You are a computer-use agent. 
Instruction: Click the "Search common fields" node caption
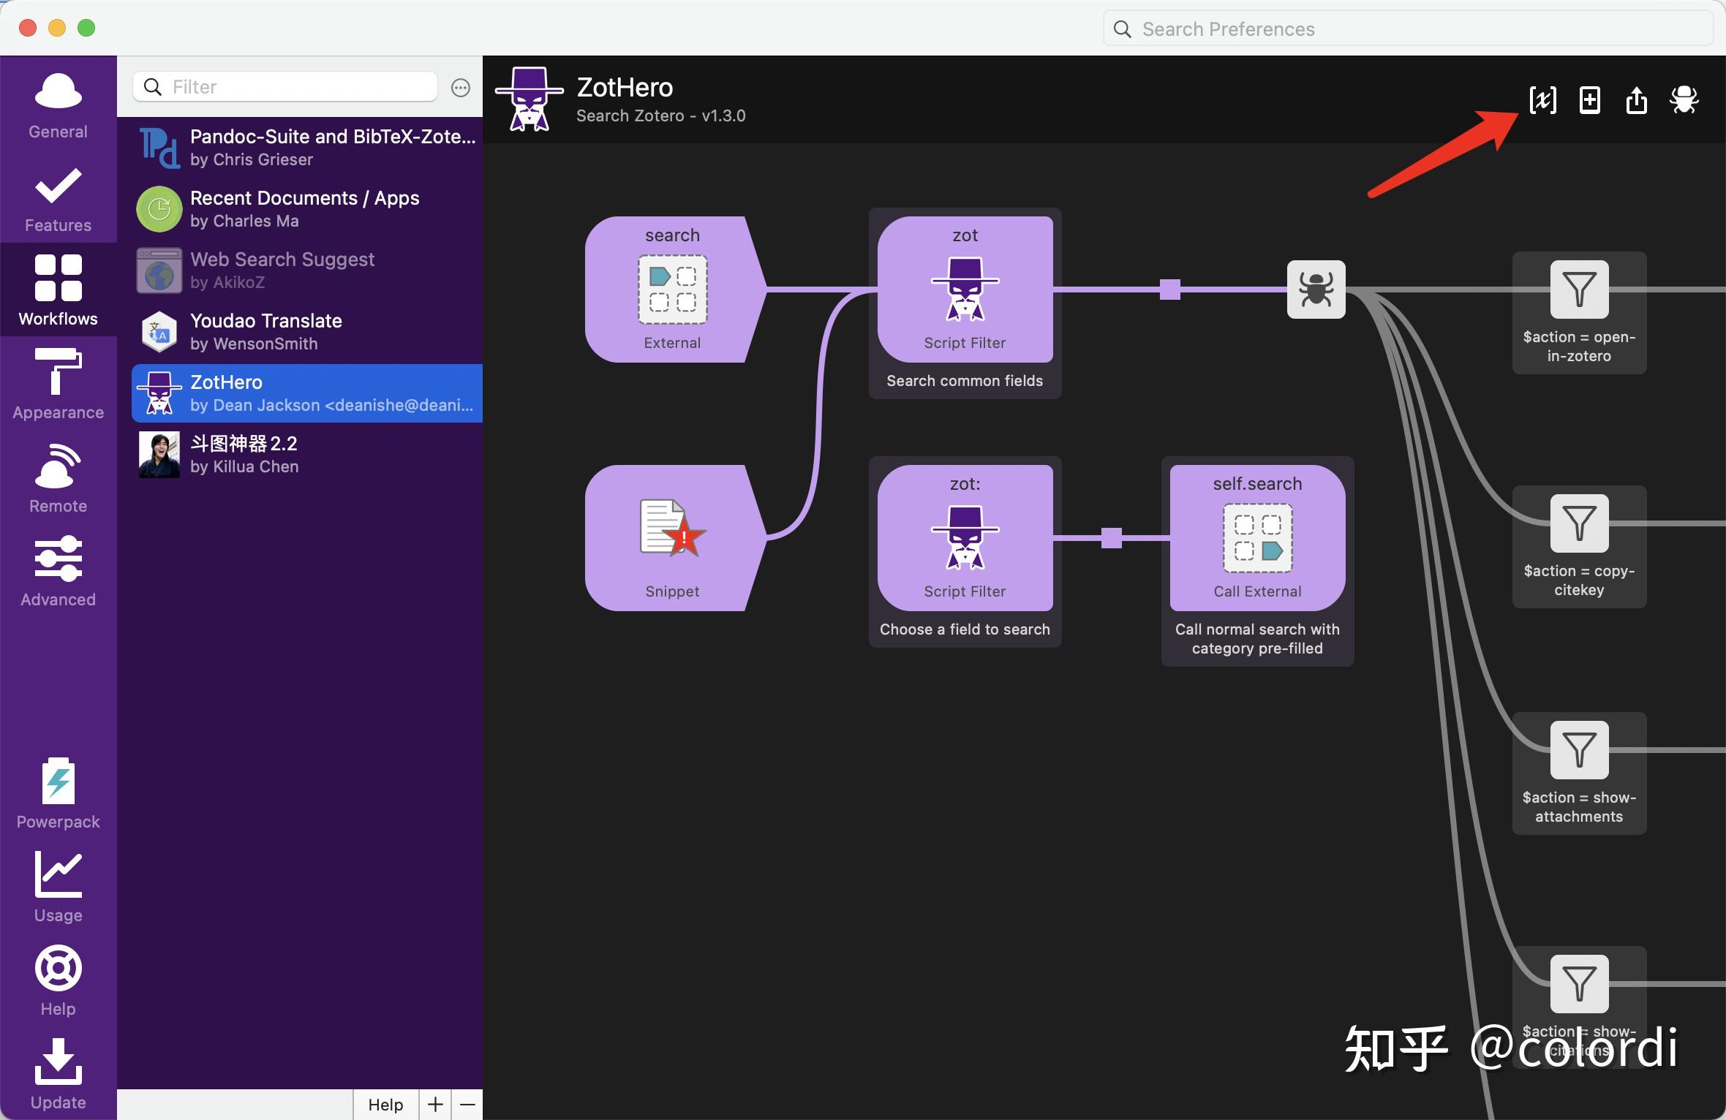[x=965, y=381]
